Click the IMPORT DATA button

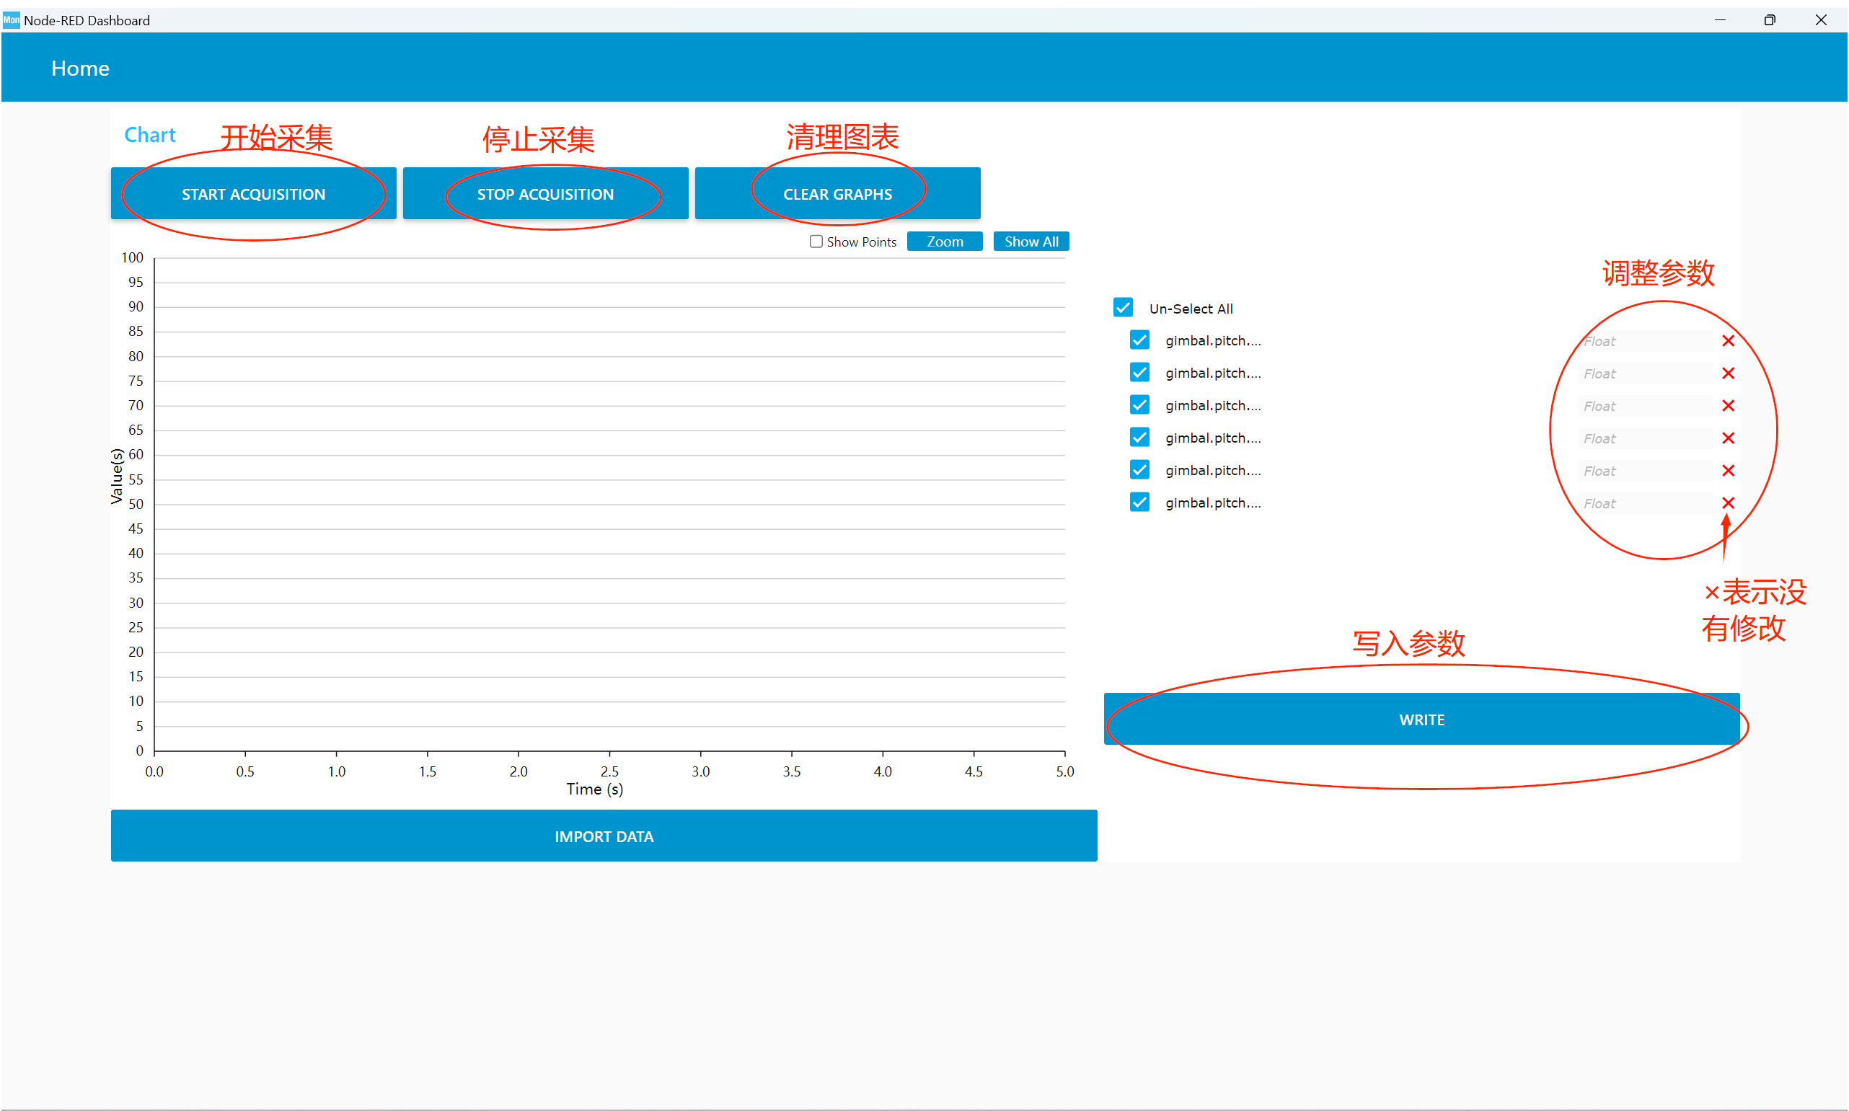(604, 836)
